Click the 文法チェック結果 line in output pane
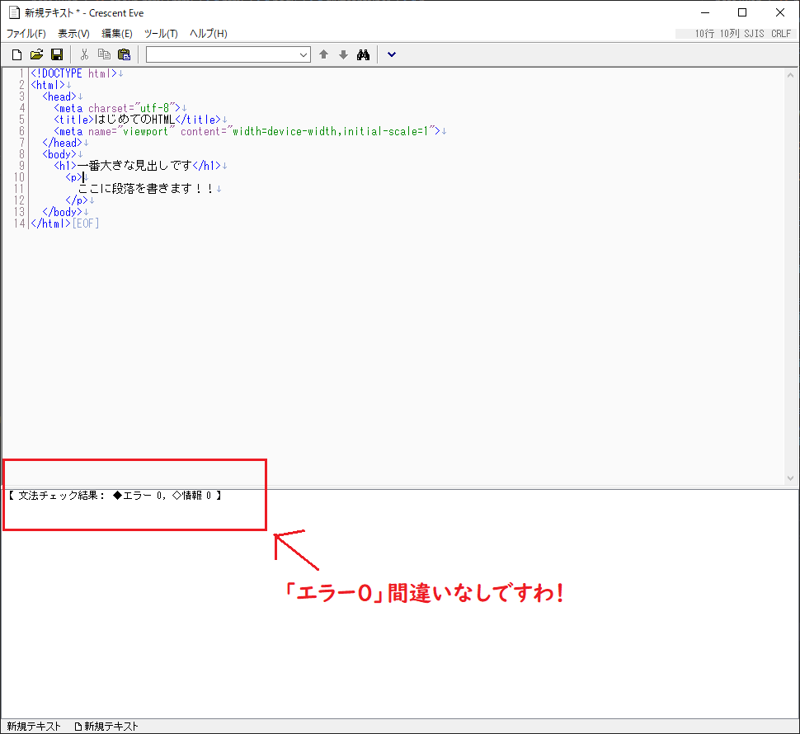Image resolution: width=800 pixels, height=734 pixels. tap(115, 496)
